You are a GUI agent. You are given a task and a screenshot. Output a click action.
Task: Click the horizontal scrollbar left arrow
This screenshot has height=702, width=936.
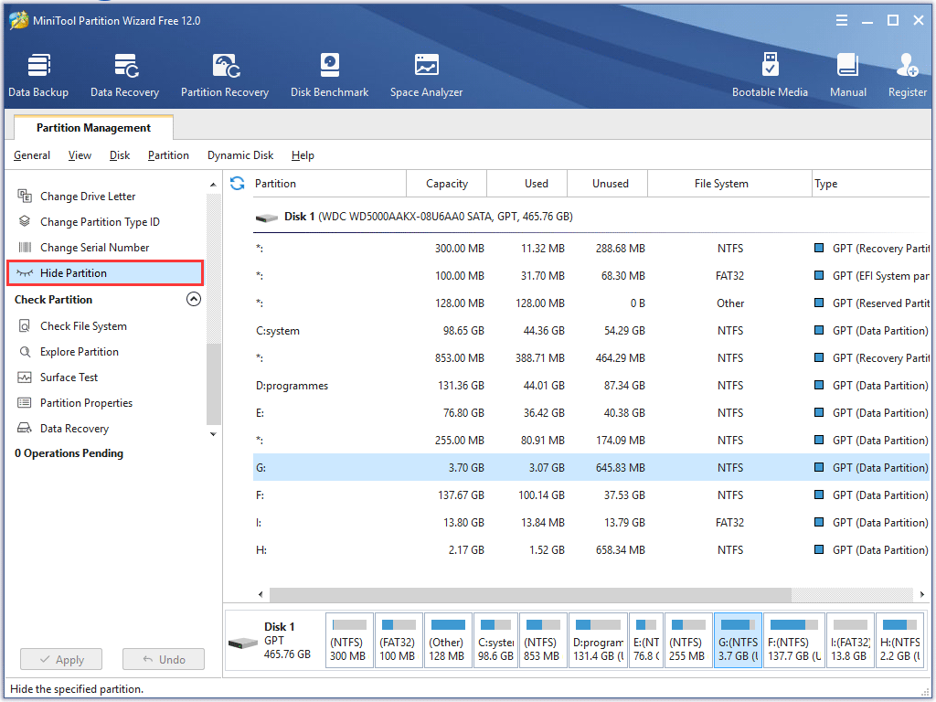tap(261, 594)
